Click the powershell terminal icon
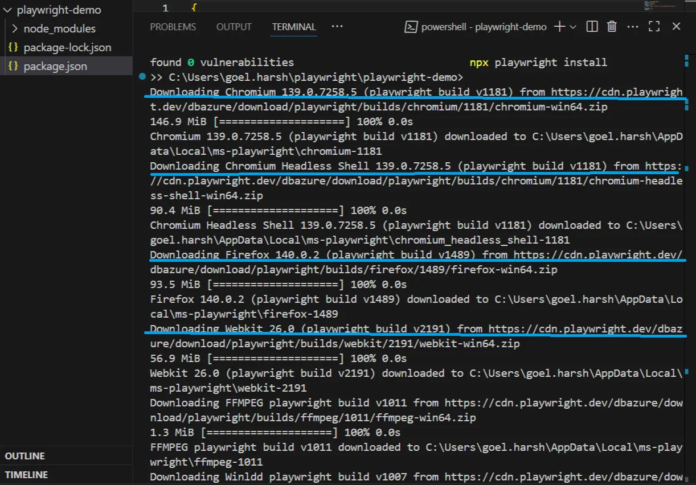The width and height of the screenshot is (696, 485). [411, 27]
